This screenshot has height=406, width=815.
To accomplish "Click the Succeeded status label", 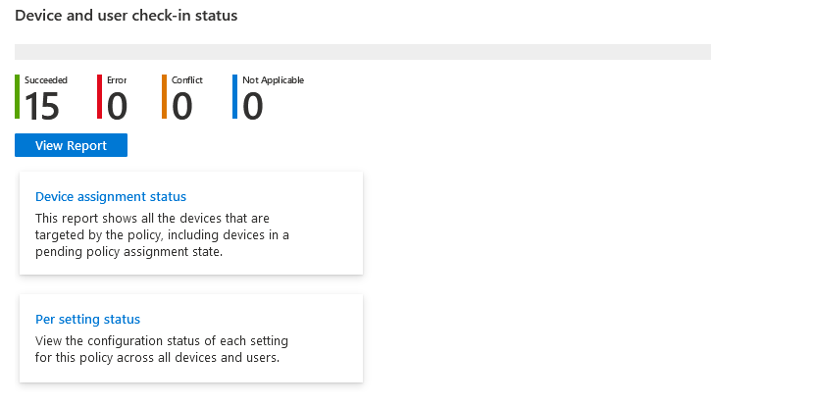I will [46, 80].
